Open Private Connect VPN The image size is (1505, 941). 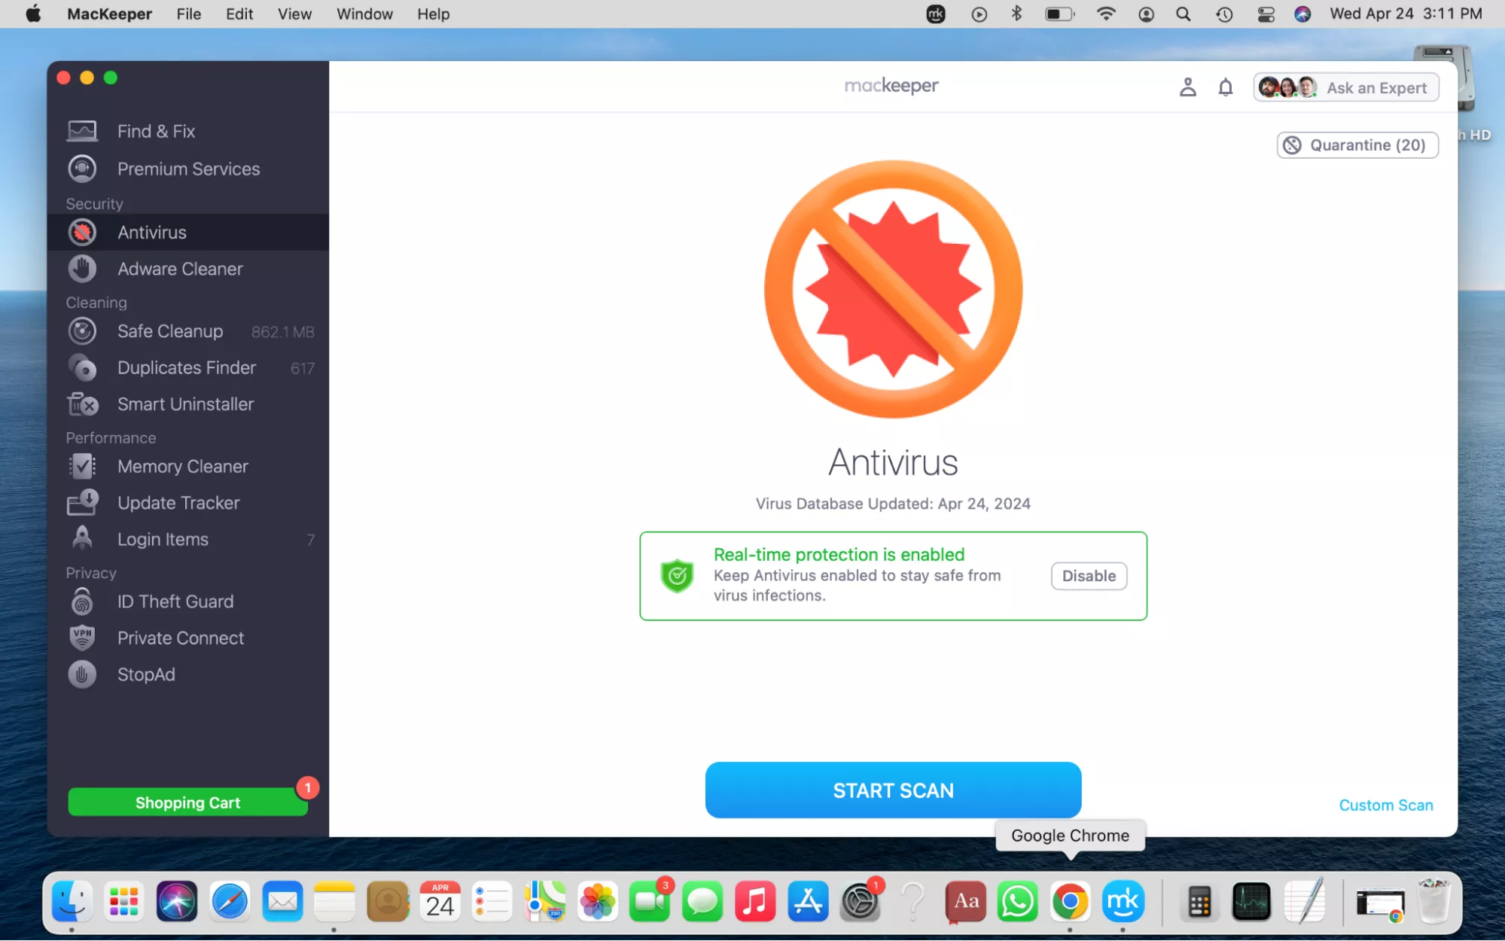pos(180,638)
